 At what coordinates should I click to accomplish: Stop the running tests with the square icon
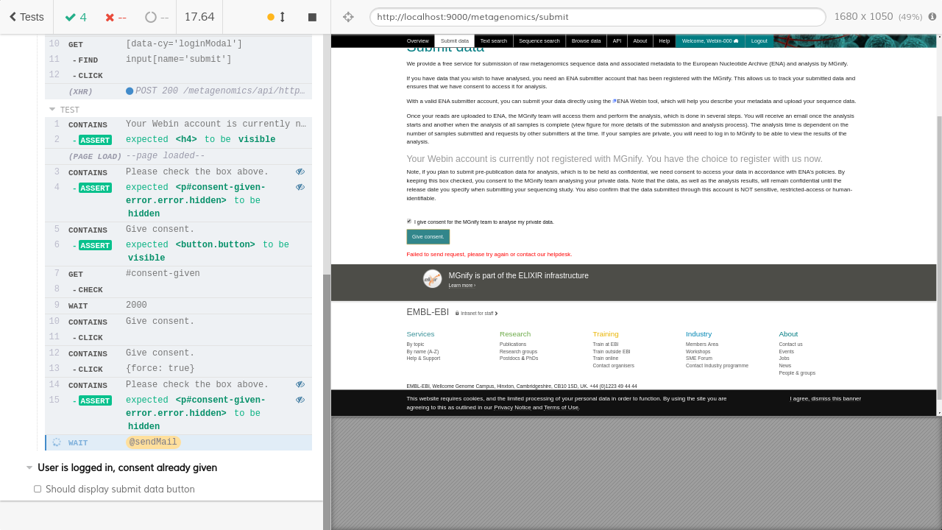[311, 16]
